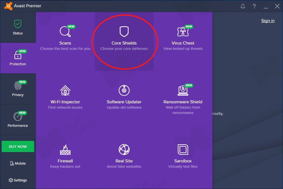The image size is (283, 189).
Task: Open the Core Shields shield icon
Action: tap(124, 32)
